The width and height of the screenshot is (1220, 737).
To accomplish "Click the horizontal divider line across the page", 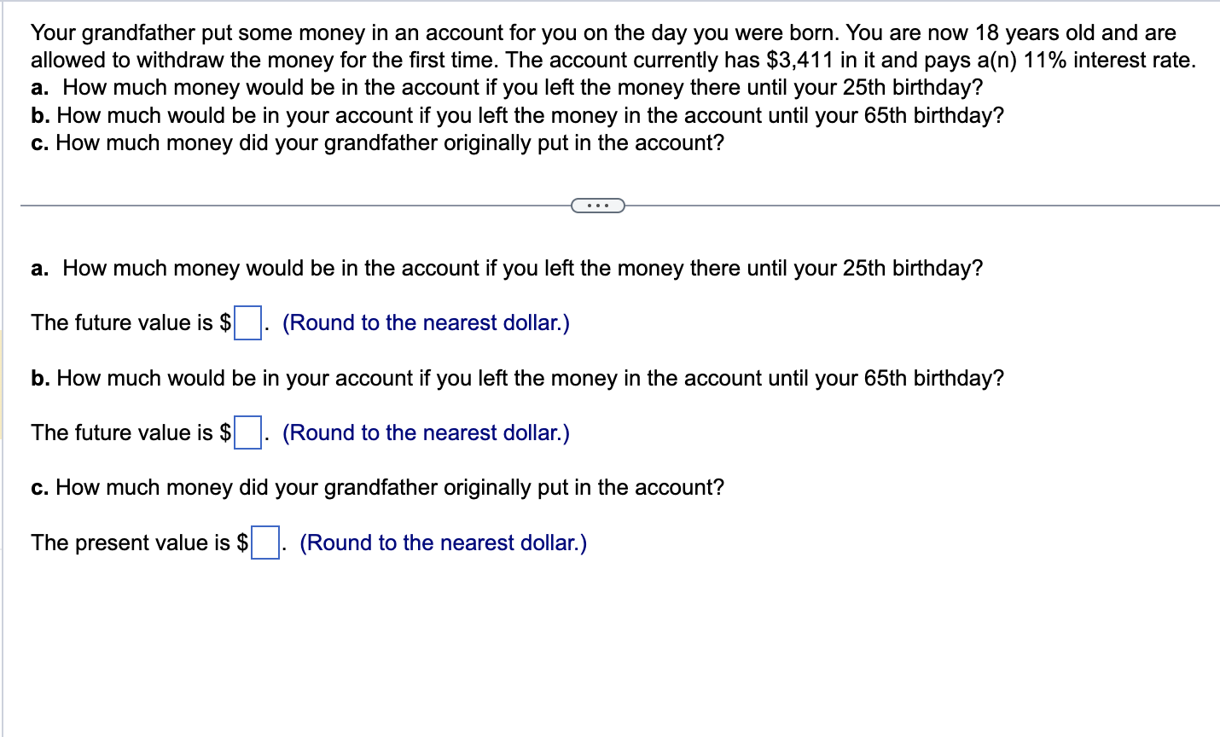I will click(x=299, y=205).
